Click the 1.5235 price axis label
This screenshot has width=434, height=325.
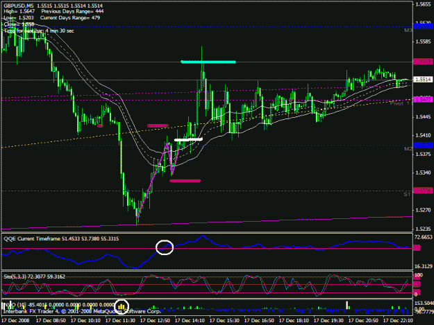423,229
